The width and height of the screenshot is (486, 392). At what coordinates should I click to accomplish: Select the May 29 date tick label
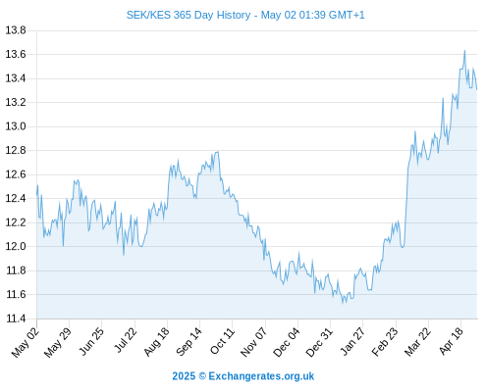58,342
